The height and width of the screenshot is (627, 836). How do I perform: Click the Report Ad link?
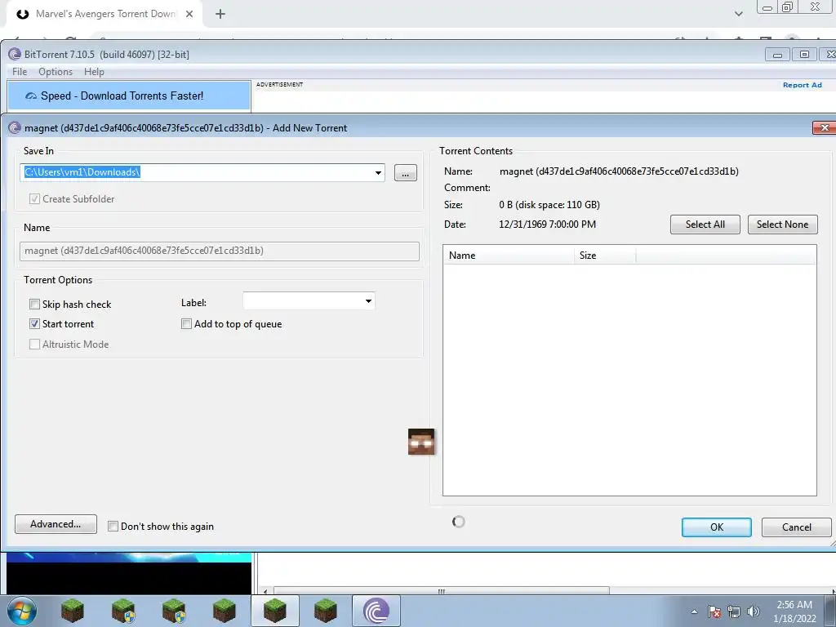tap(803, 85)
